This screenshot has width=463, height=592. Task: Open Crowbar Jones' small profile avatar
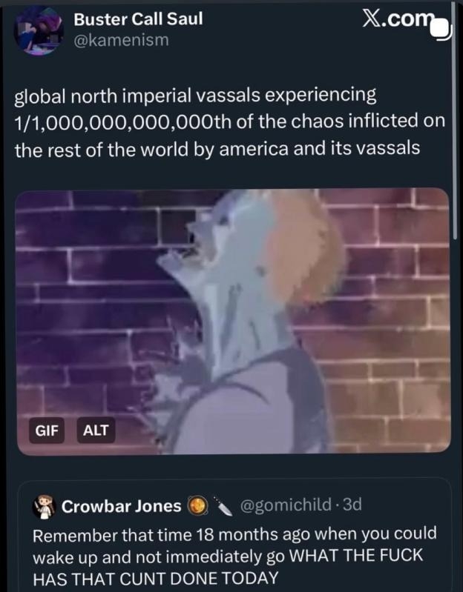point(45,505)
